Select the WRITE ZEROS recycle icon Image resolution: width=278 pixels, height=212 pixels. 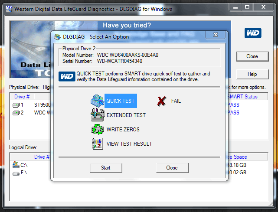point(97,129)
